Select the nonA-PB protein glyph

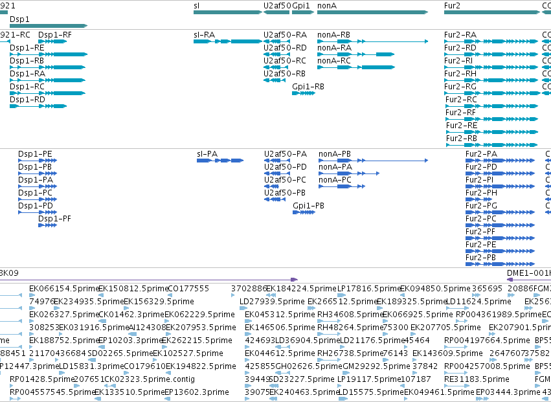click(x=373, y=161)
